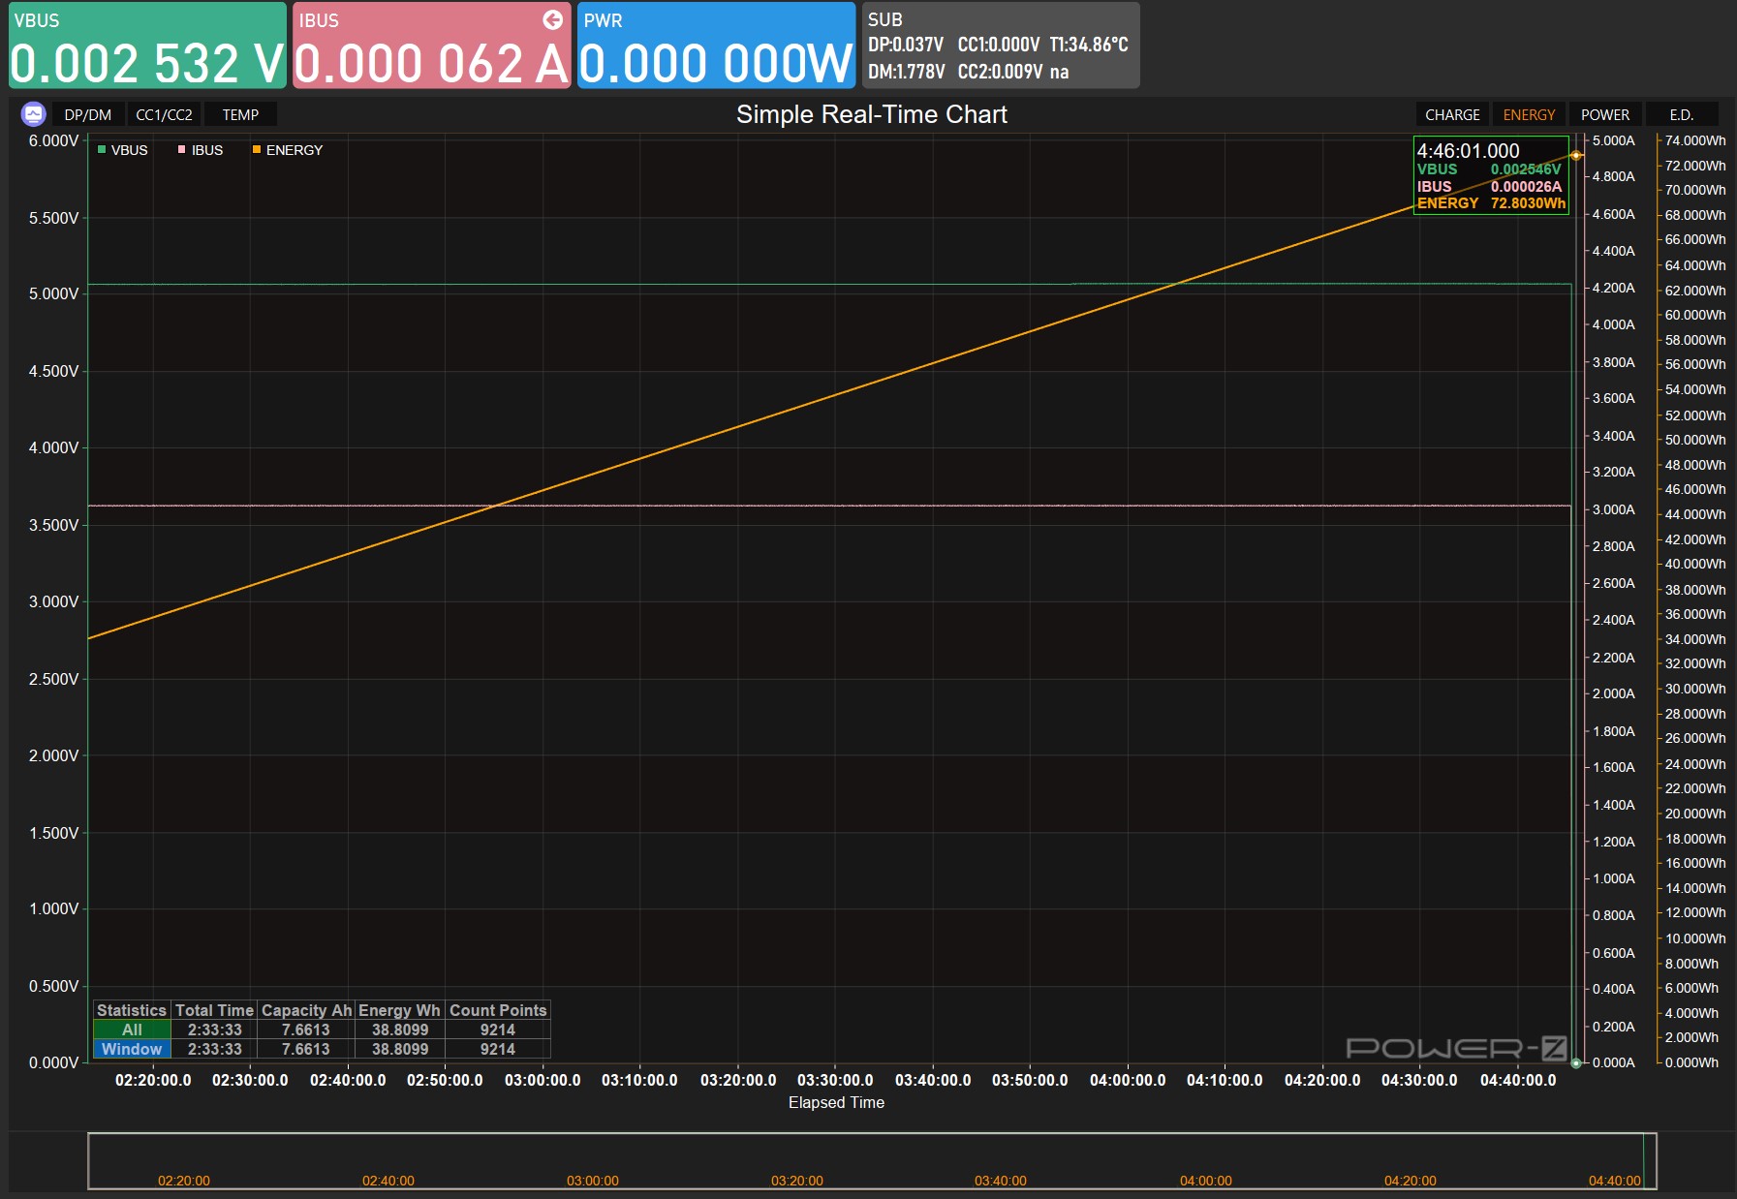Screen dimensions: 1737x1199
Task: Click the 7.6613 capacity in Window row
Action: [x=306, y=1049]
